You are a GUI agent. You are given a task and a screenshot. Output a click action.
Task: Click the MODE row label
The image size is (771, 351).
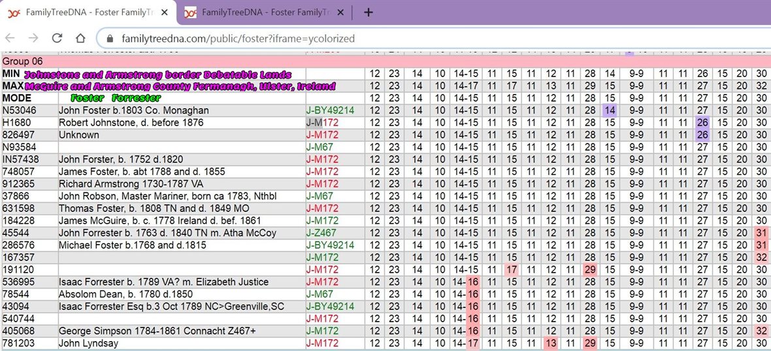click(17, 98)
